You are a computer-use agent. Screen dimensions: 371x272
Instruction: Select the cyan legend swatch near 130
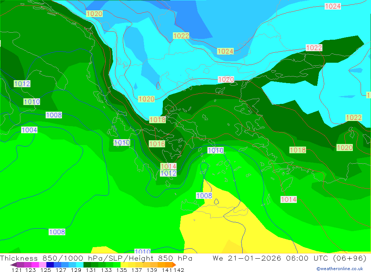(x=80, y=265)
